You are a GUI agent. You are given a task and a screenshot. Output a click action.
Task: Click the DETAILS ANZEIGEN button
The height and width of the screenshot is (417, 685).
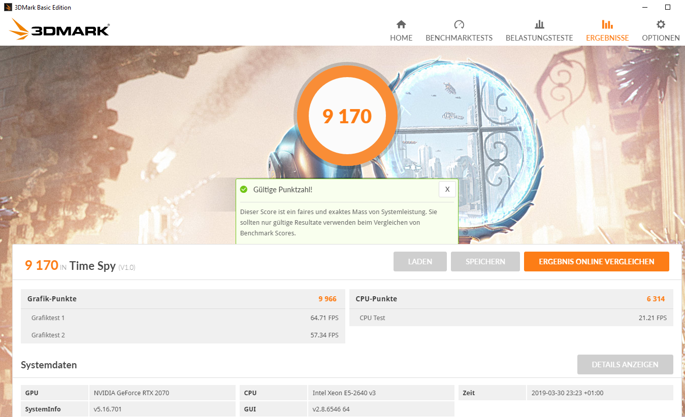[625, 364]
